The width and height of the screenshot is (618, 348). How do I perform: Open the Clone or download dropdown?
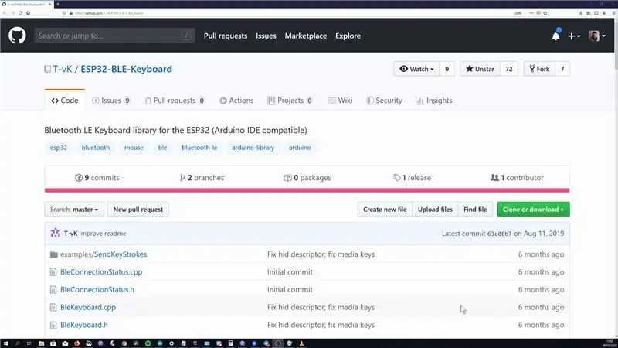coord(533,209)
